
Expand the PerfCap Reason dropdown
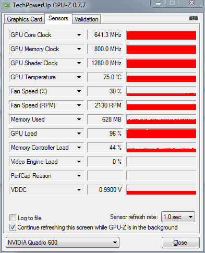point(79,176)
